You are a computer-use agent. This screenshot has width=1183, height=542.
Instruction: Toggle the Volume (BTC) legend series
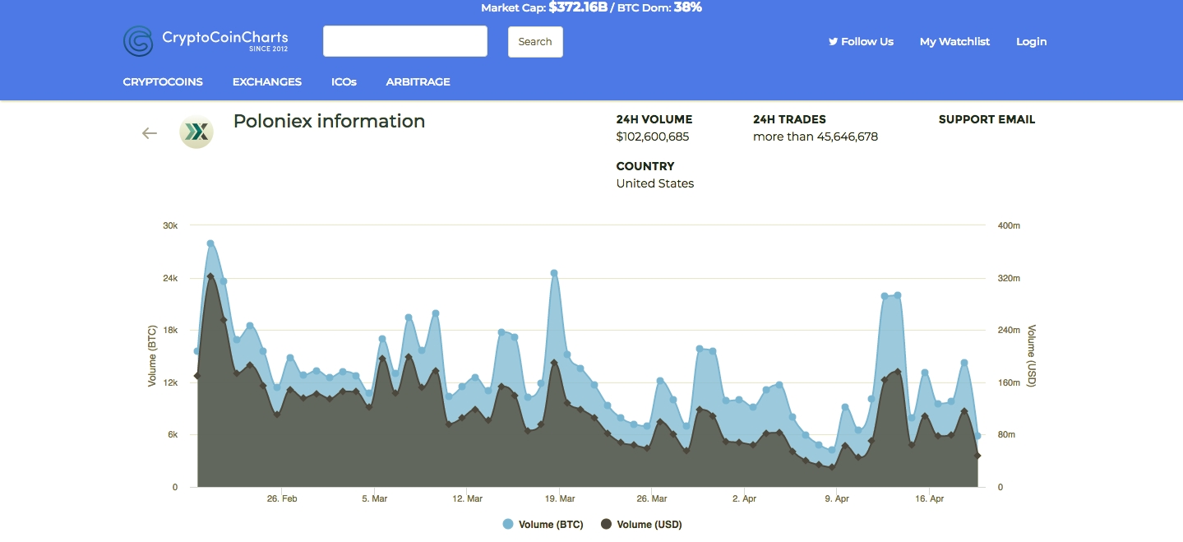(x=543, y=525)
